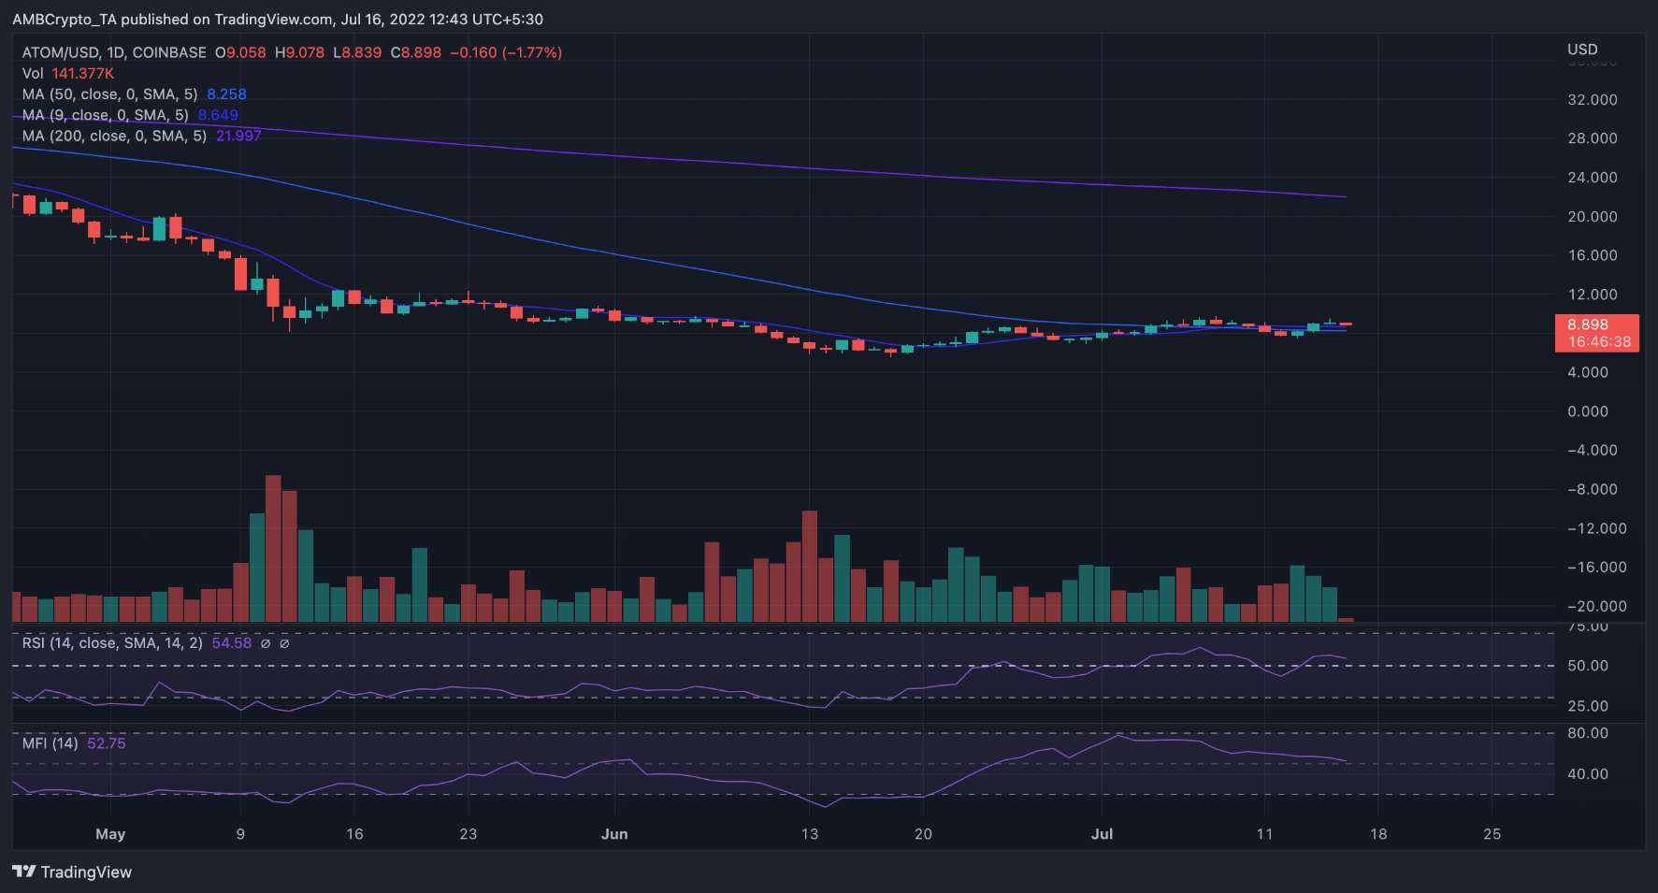Click the USD currency label on price axis
The image size is (1658, 893).
click(x=1582, y=49)
